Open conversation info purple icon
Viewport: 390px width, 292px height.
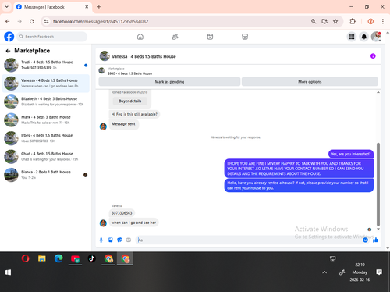[x=373, y=56]
